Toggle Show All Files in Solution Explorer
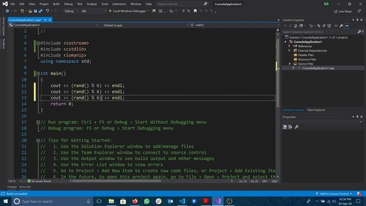The width and height of the screenshot is (366, 206). click(329, 26)
